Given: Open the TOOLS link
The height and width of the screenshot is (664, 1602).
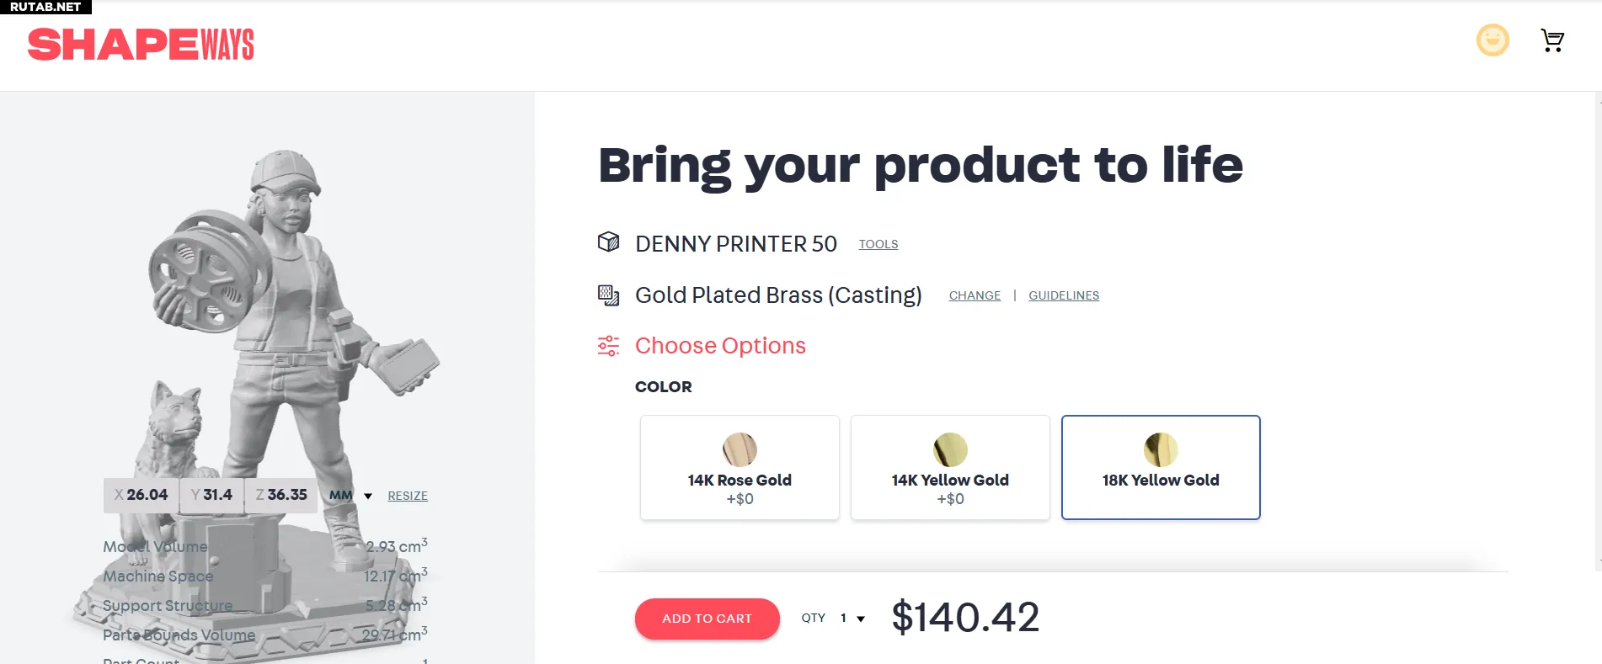Looking at the screenshot, I should 878,244.
